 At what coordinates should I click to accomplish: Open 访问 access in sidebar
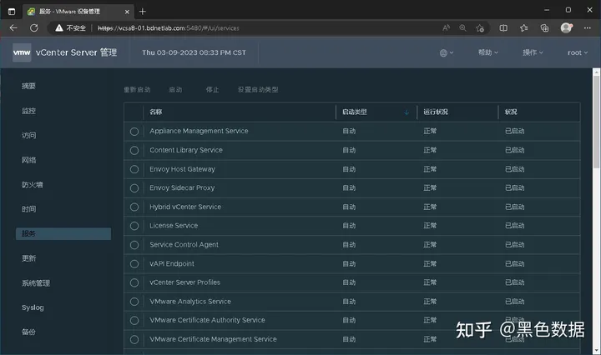pyautogui.click(x=28, y=136)
